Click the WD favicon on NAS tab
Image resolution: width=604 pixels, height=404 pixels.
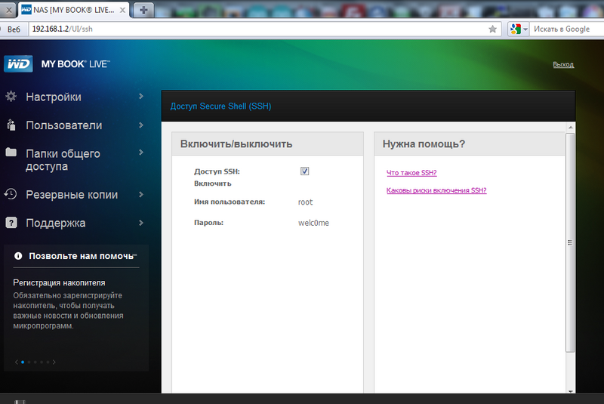(x=26, y=10)
